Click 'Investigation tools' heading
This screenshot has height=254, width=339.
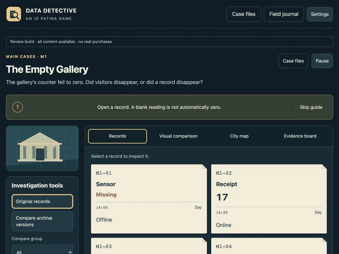pos(37,186)
